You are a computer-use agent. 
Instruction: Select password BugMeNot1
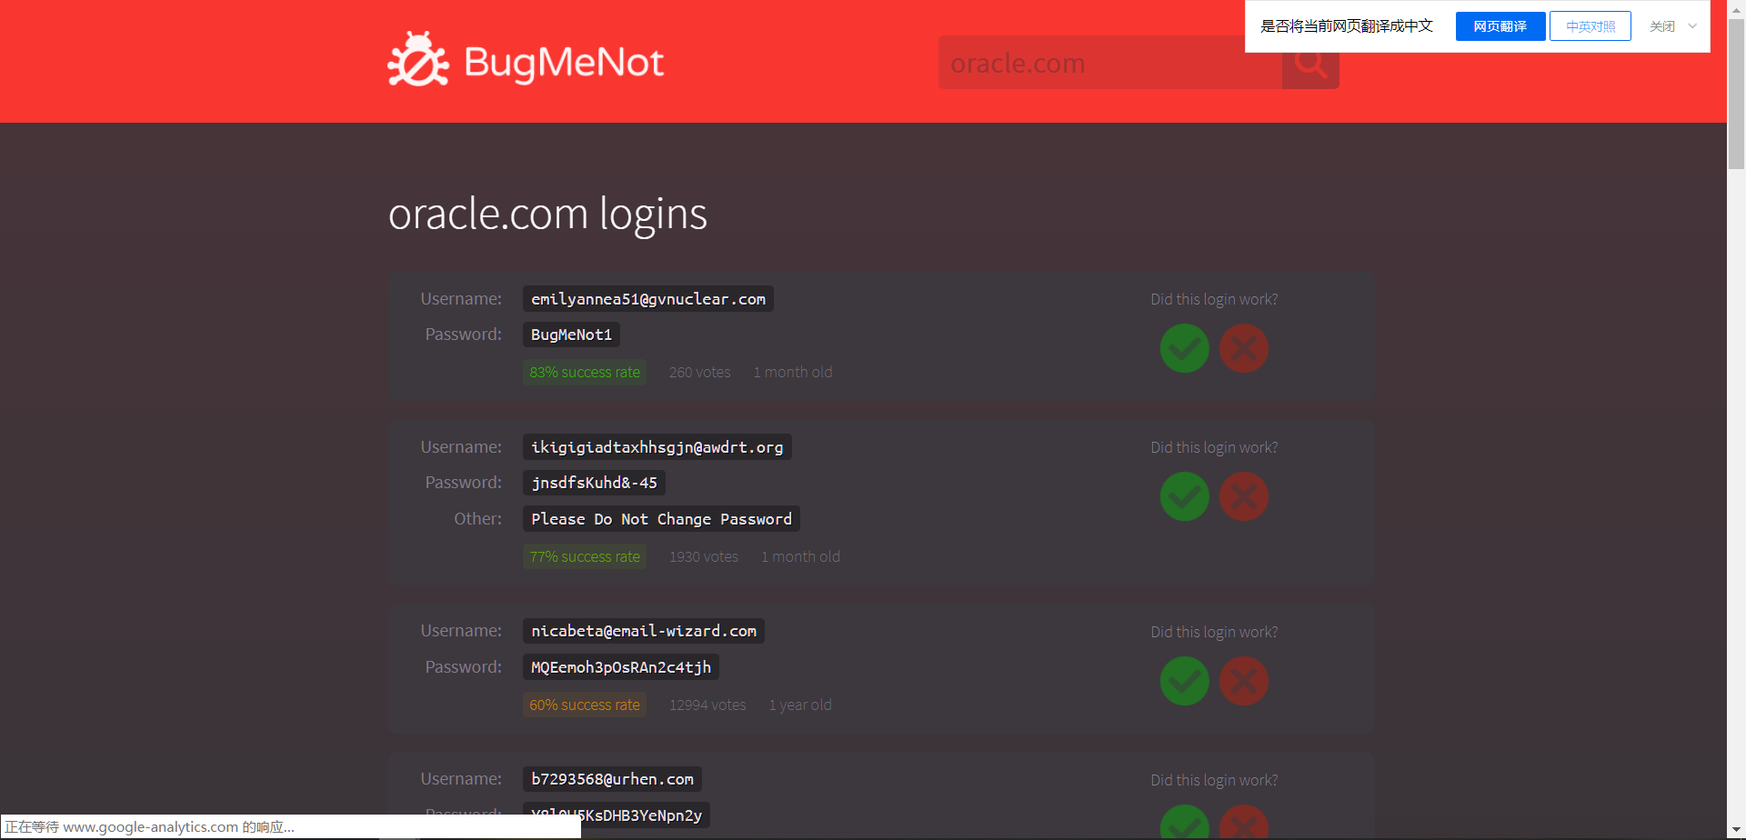(x=571, y=335)
